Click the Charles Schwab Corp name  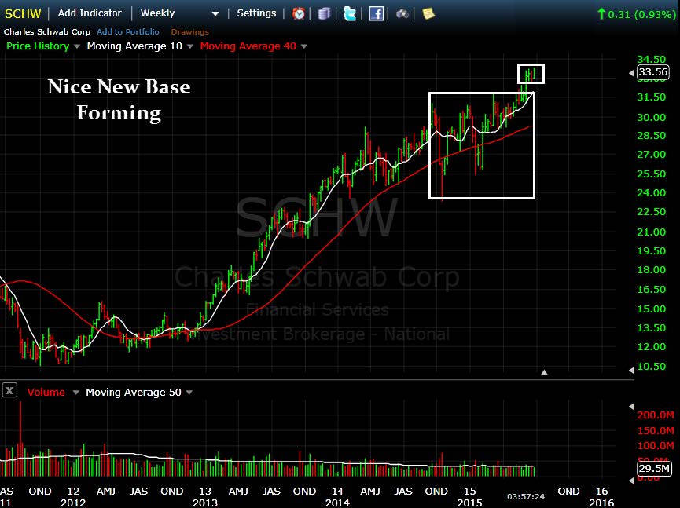click(47, 31)
